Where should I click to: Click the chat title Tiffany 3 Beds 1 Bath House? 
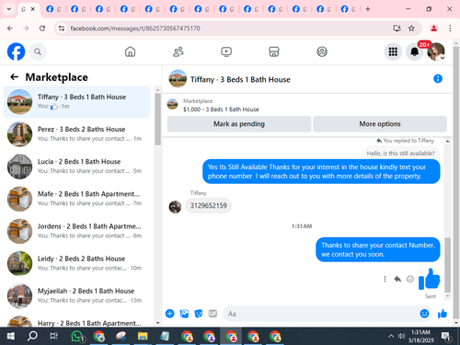point(240,80)
